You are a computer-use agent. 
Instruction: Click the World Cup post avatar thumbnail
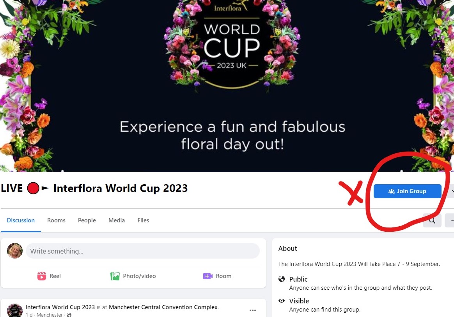pyautogui.click(x=15, y=310)
